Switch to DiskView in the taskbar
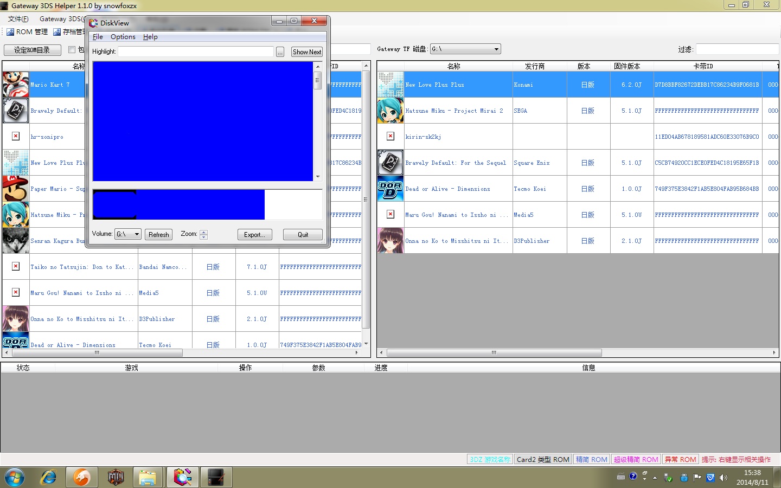This screenshot has height=488, width=781. tap(182, 477)
